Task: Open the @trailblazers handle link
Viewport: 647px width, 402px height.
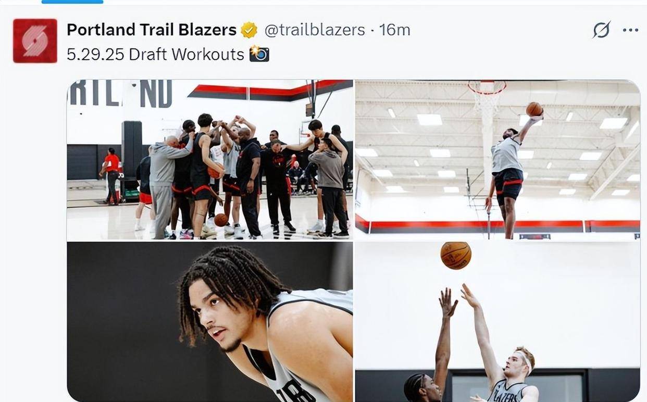Action: click(315, 30)
